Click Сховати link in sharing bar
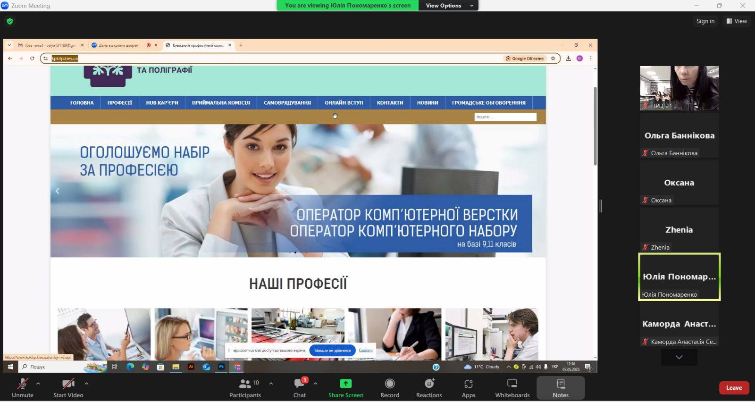The image size is (755, 402). pos(366,350)
